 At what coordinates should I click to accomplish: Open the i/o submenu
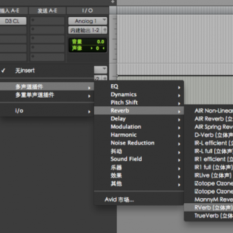coord(47,111)
